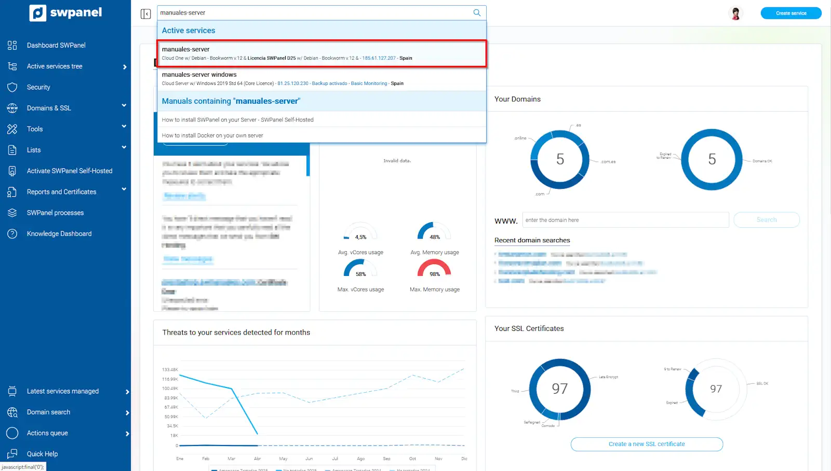Image resolution: width=831 pixels, height=471 pixels.
Task: Click the Activate SWPanel Self-Hosted icon
Action: click(x=12, y=171)
